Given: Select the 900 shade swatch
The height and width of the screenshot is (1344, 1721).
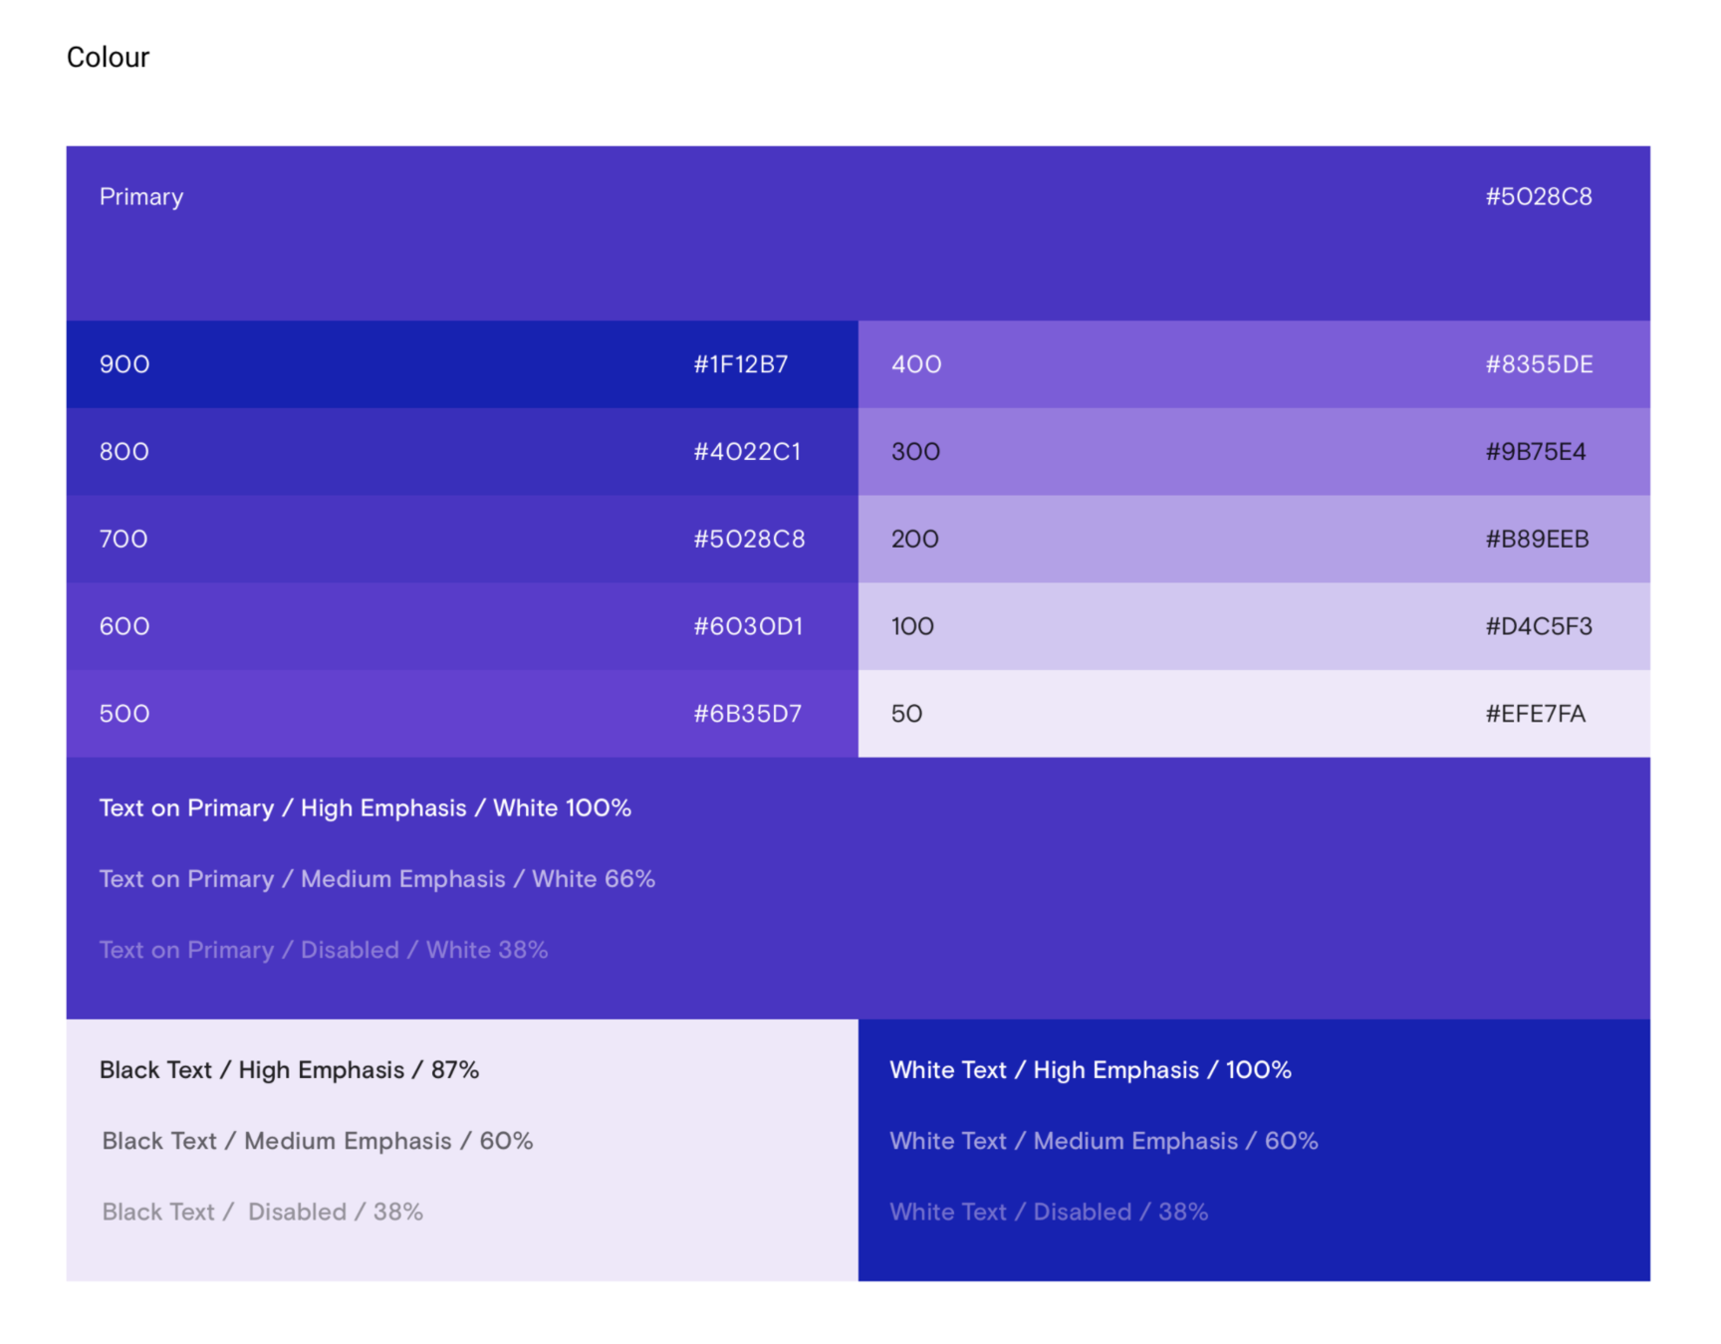Looking at the screenshot, I should 462,364.
